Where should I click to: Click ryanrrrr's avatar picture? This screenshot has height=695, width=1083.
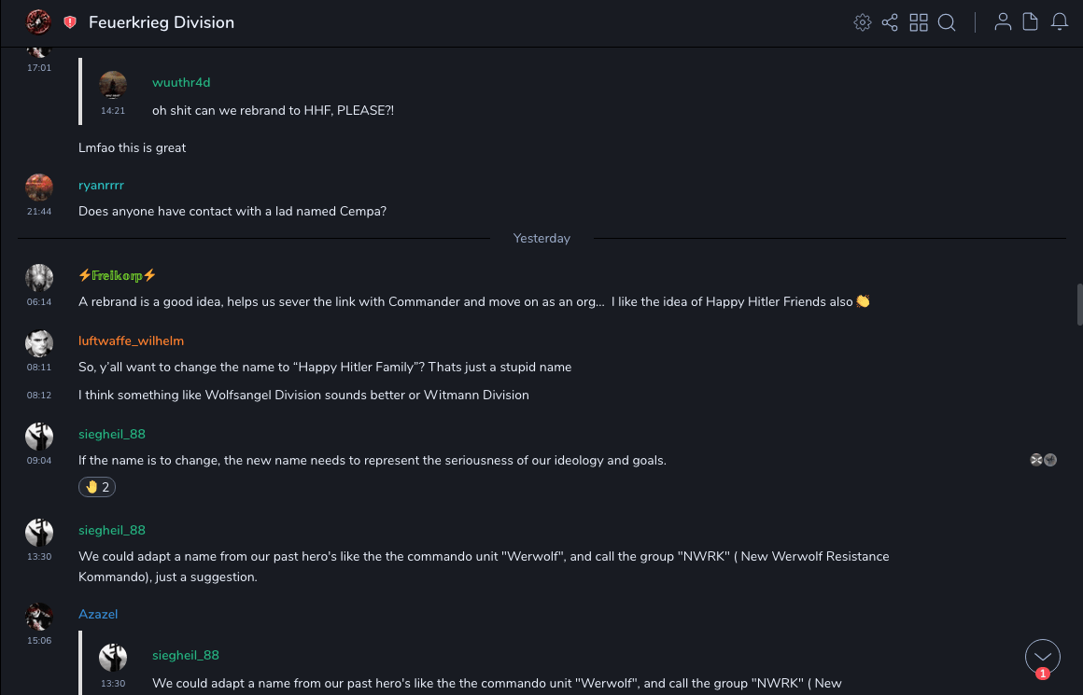point(39,188)
